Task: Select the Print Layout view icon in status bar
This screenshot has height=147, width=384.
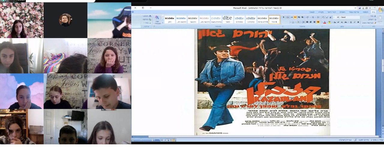Action: point(174,140)
